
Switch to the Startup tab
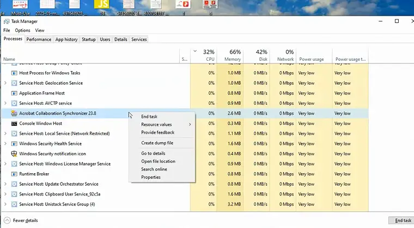click(x=88, y=40)
